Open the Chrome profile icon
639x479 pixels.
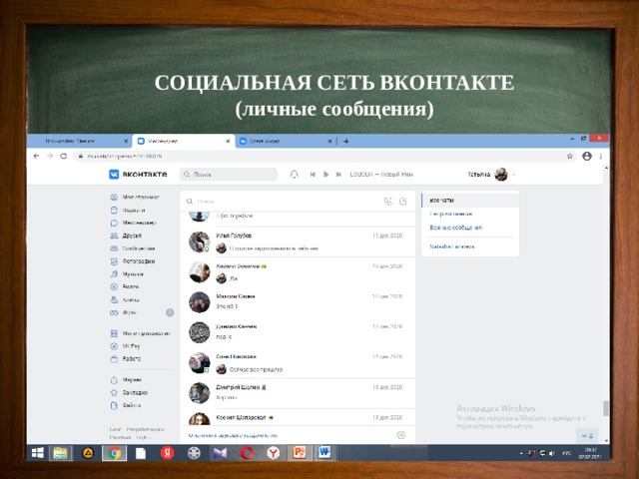[x=587, y=156]
